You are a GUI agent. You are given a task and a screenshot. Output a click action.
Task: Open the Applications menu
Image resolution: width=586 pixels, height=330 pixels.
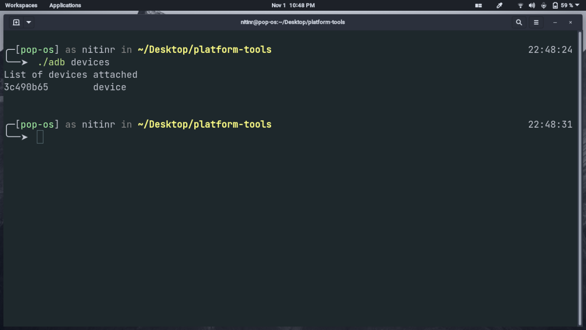coord(65,5)
